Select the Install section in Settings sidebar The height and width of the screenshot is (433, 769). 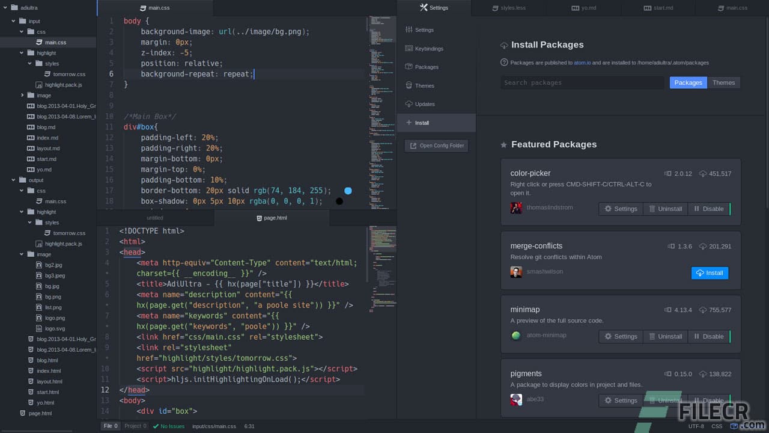[x=421, y=123]
